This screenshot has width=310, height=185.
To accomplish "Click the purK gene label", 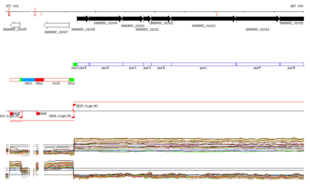I will (105, 68).
